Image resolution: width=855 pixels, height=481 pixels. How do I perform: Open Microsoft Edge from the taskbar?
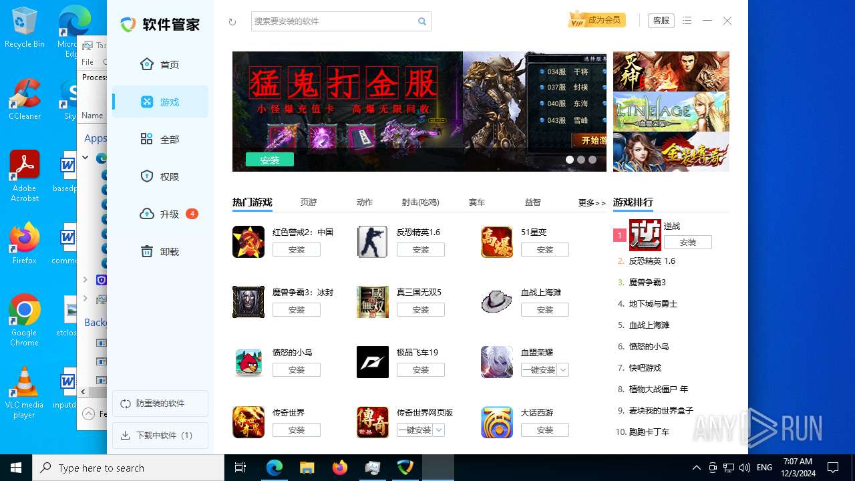pyautogui.click(x=275, y=468)
